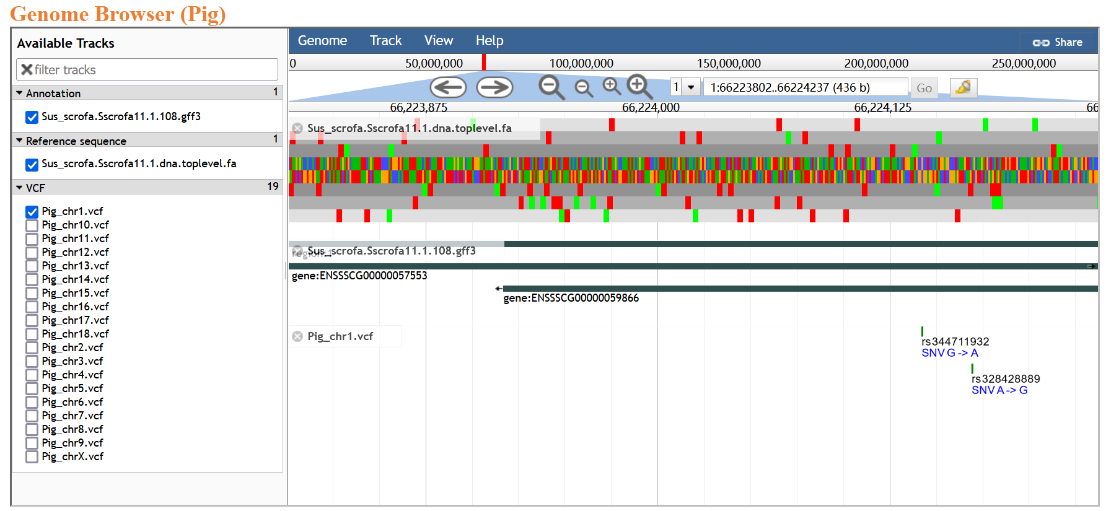Close the Pig_chr1.vcf track
Viewport: 1111px width, 511px height.
point(297,336)
